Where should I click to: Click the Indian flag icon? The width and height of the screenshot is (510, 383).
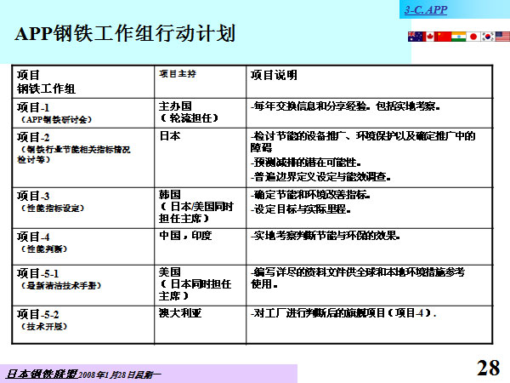pos(459,37)
